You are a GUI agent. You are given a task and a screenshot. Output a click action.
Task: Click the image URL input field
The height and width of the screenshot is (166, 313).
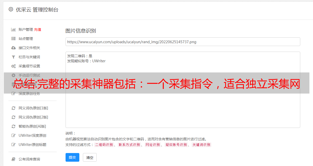[x=183, y=42]
